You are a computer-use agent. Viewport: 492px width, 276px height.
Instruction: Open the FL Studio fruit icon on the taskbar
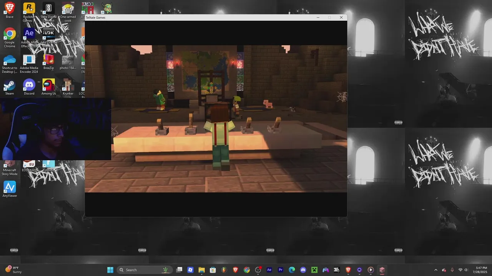click(224, 270)
